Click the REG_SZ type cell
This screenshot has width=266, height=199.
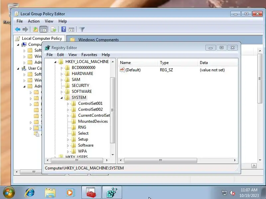(167, 70)
